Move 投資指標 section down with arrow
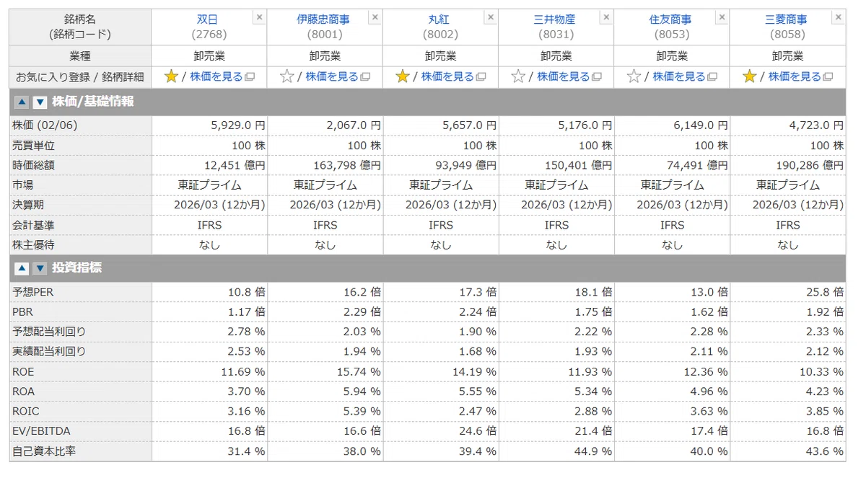 point(40,268)
